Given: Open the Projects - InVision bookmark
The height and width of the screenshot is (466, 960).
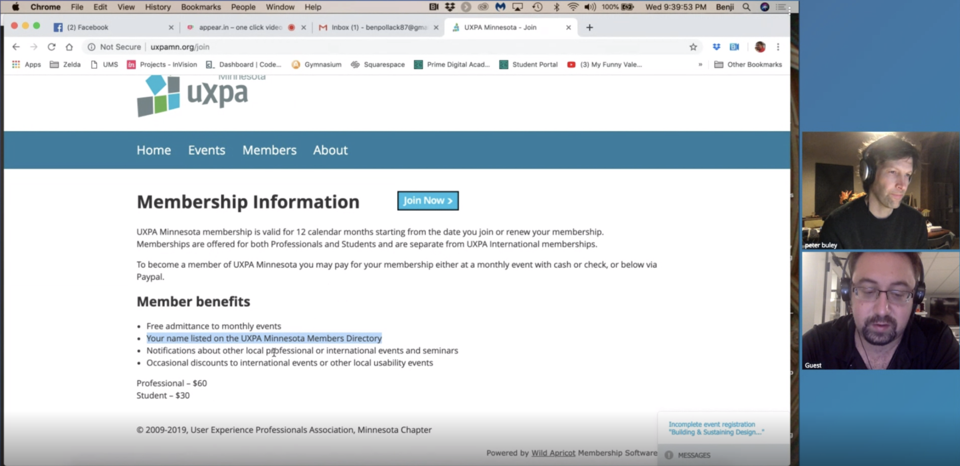Looking at the screenshot, I should [162, 64].
